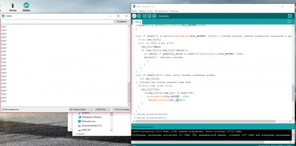Select Музыка in Explorer navigation tree

[85, 113]
